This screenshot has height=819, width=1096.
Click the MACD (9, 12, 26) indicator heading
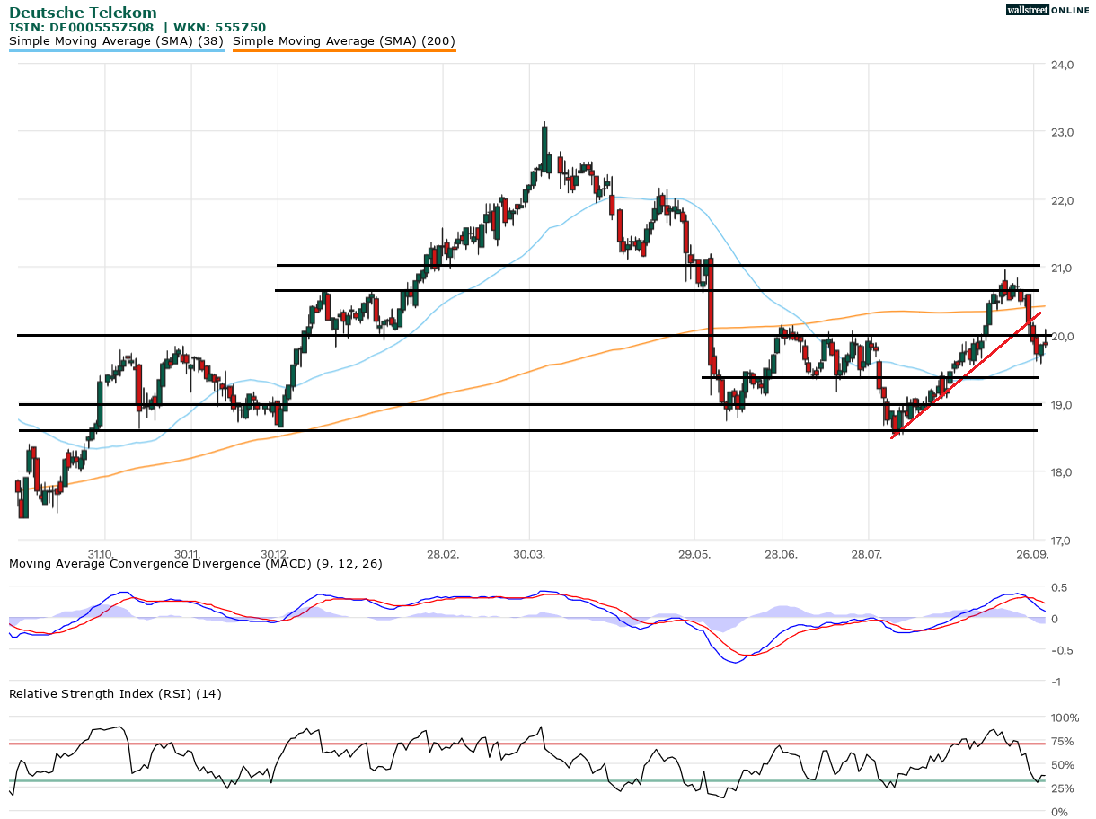pyautogui.click(x=196, y=564)
